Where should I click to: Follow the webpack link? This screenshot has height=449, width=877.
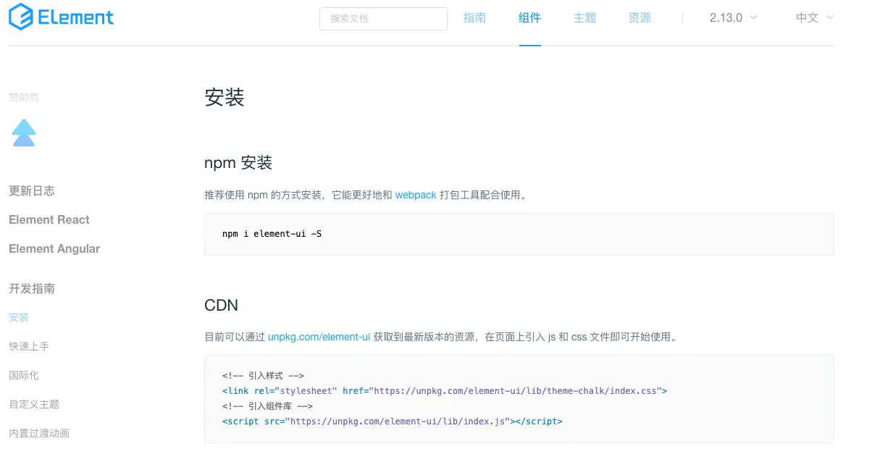point(416,195)
